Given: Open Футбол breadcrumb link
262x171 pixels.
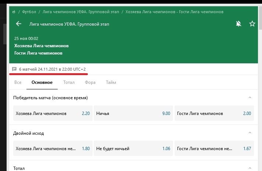Looking at the screenshot, I should tap(29, 12).
